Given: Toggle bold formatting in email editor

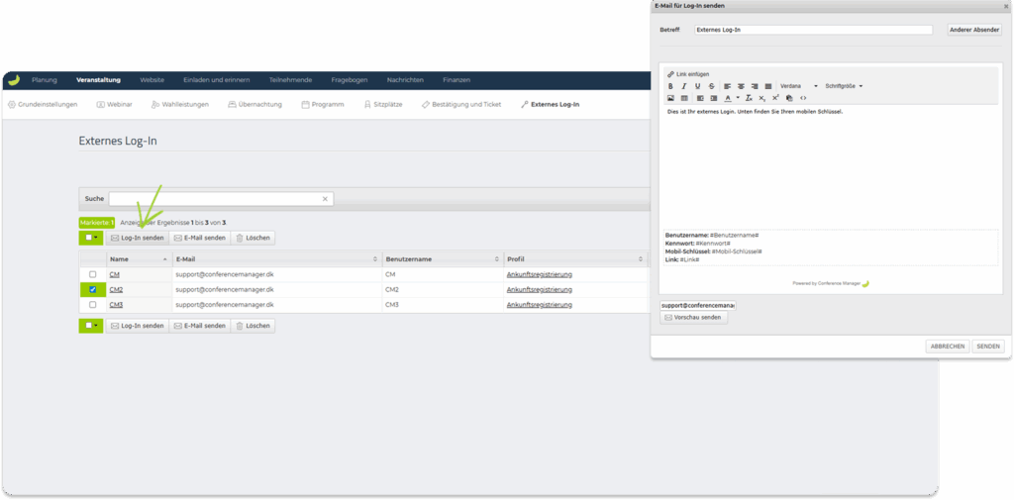Looking at the screenshot, I should (x=670, y=86).
